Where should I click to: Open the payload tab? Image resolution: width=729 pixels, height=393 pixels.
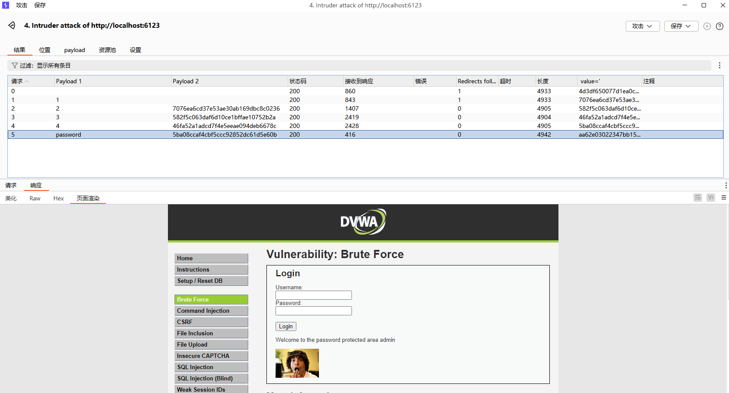click(x=75, y=50)
